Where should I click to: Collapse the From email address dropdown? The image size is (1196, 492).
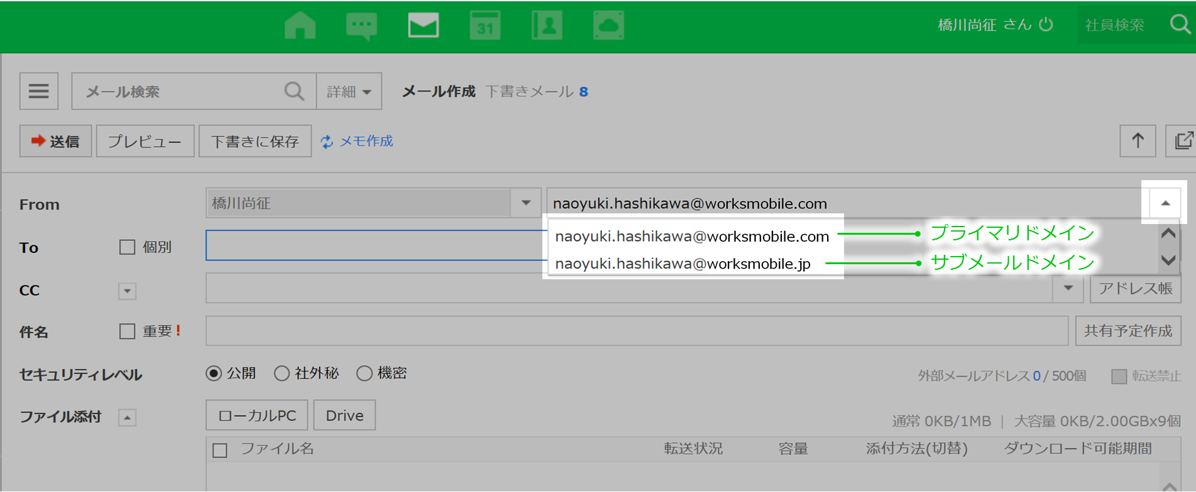1165,203
